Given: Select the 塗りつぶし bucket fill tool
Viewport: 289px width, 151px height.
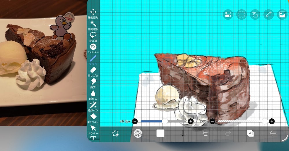Looking at the screenshot, I should (93, 118).
